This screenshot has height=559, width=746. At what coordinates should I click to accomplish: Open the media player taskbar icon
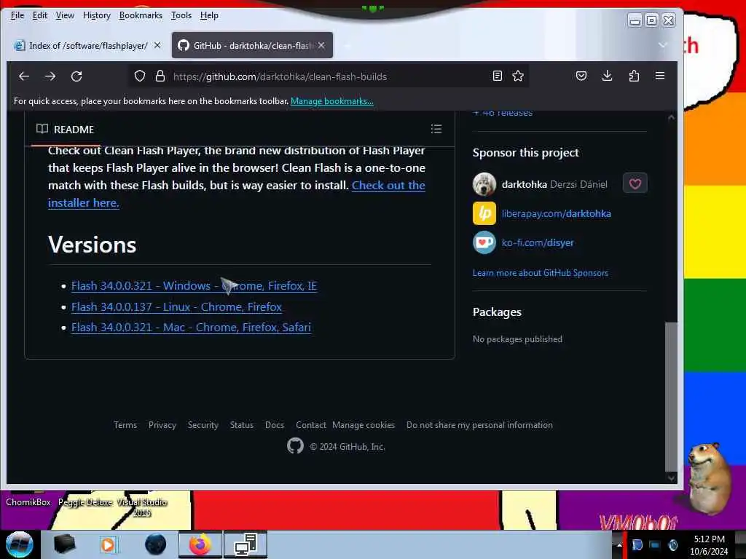[x=108, y=544]
